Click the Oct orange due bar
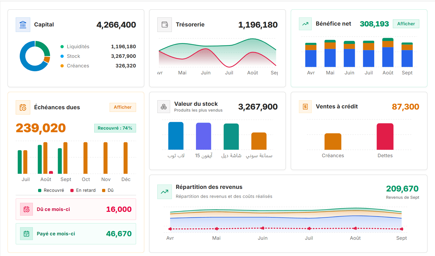 coord(85,158)
